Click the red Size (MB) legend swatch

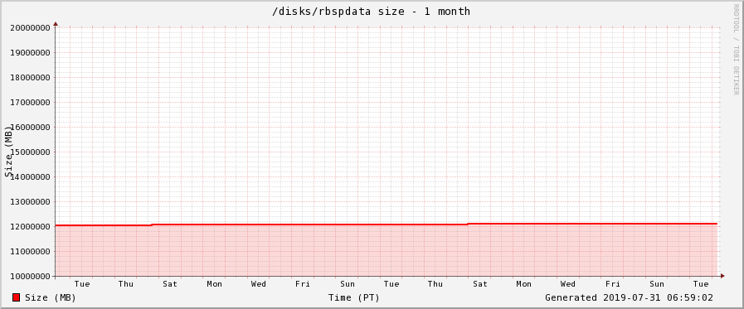click(16, 297)
